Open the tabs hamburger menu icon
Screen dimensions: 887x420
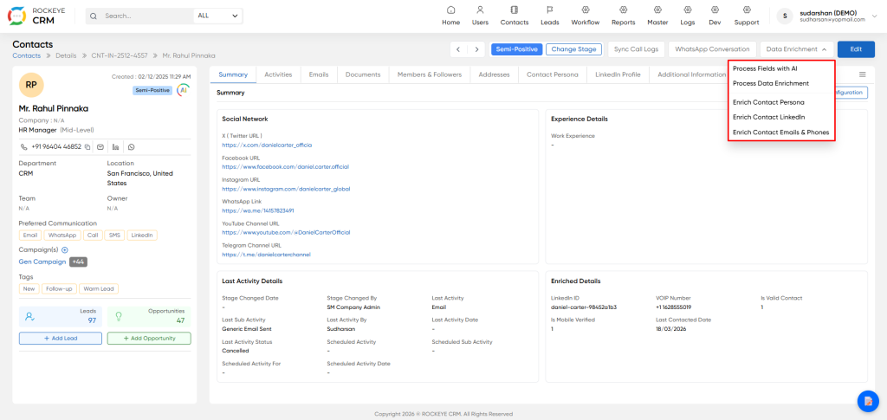[x=862, y=74]
